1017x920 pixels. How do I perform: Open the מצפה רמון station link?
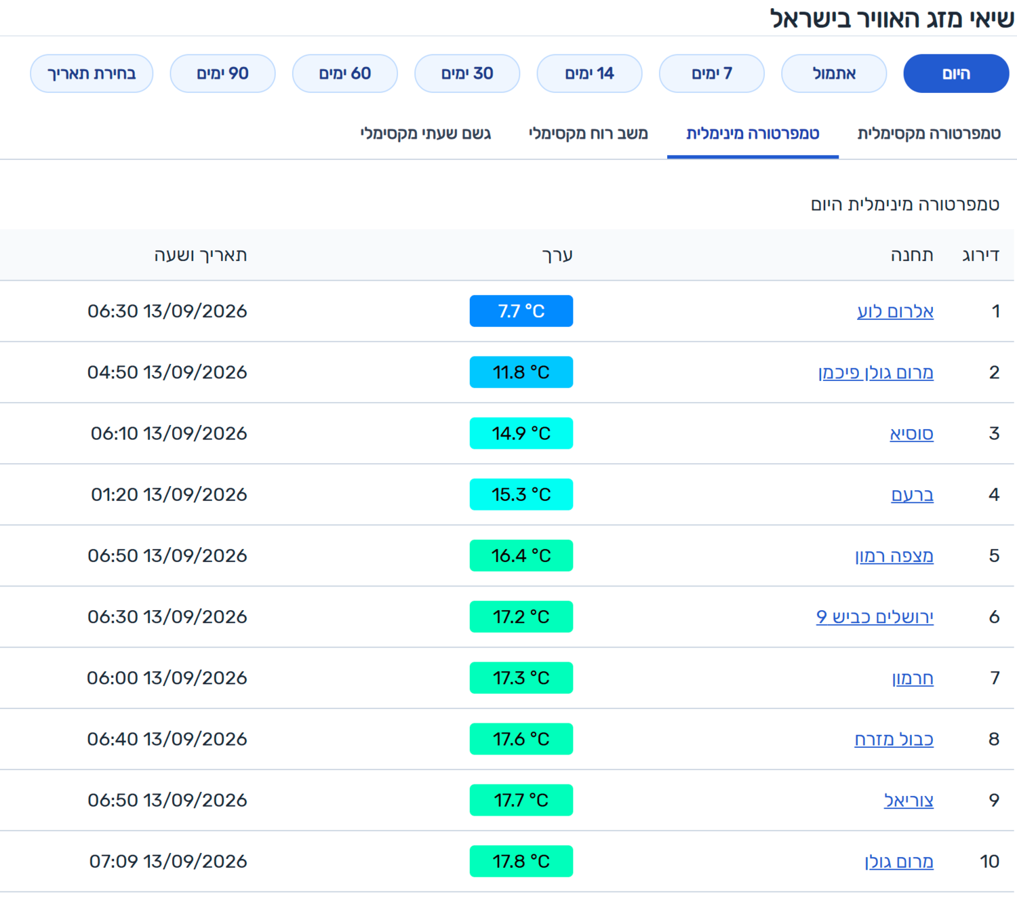point(894,555)
